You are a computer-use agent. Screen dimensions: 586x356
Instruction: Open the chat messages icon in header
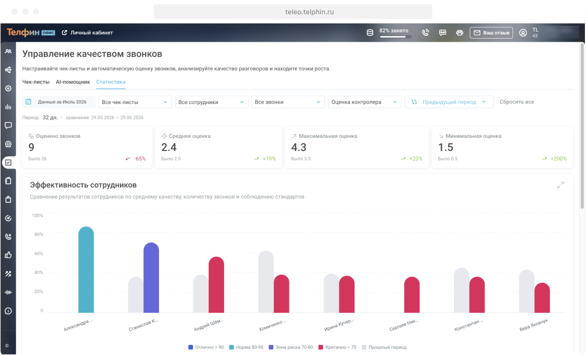point(442,33)
